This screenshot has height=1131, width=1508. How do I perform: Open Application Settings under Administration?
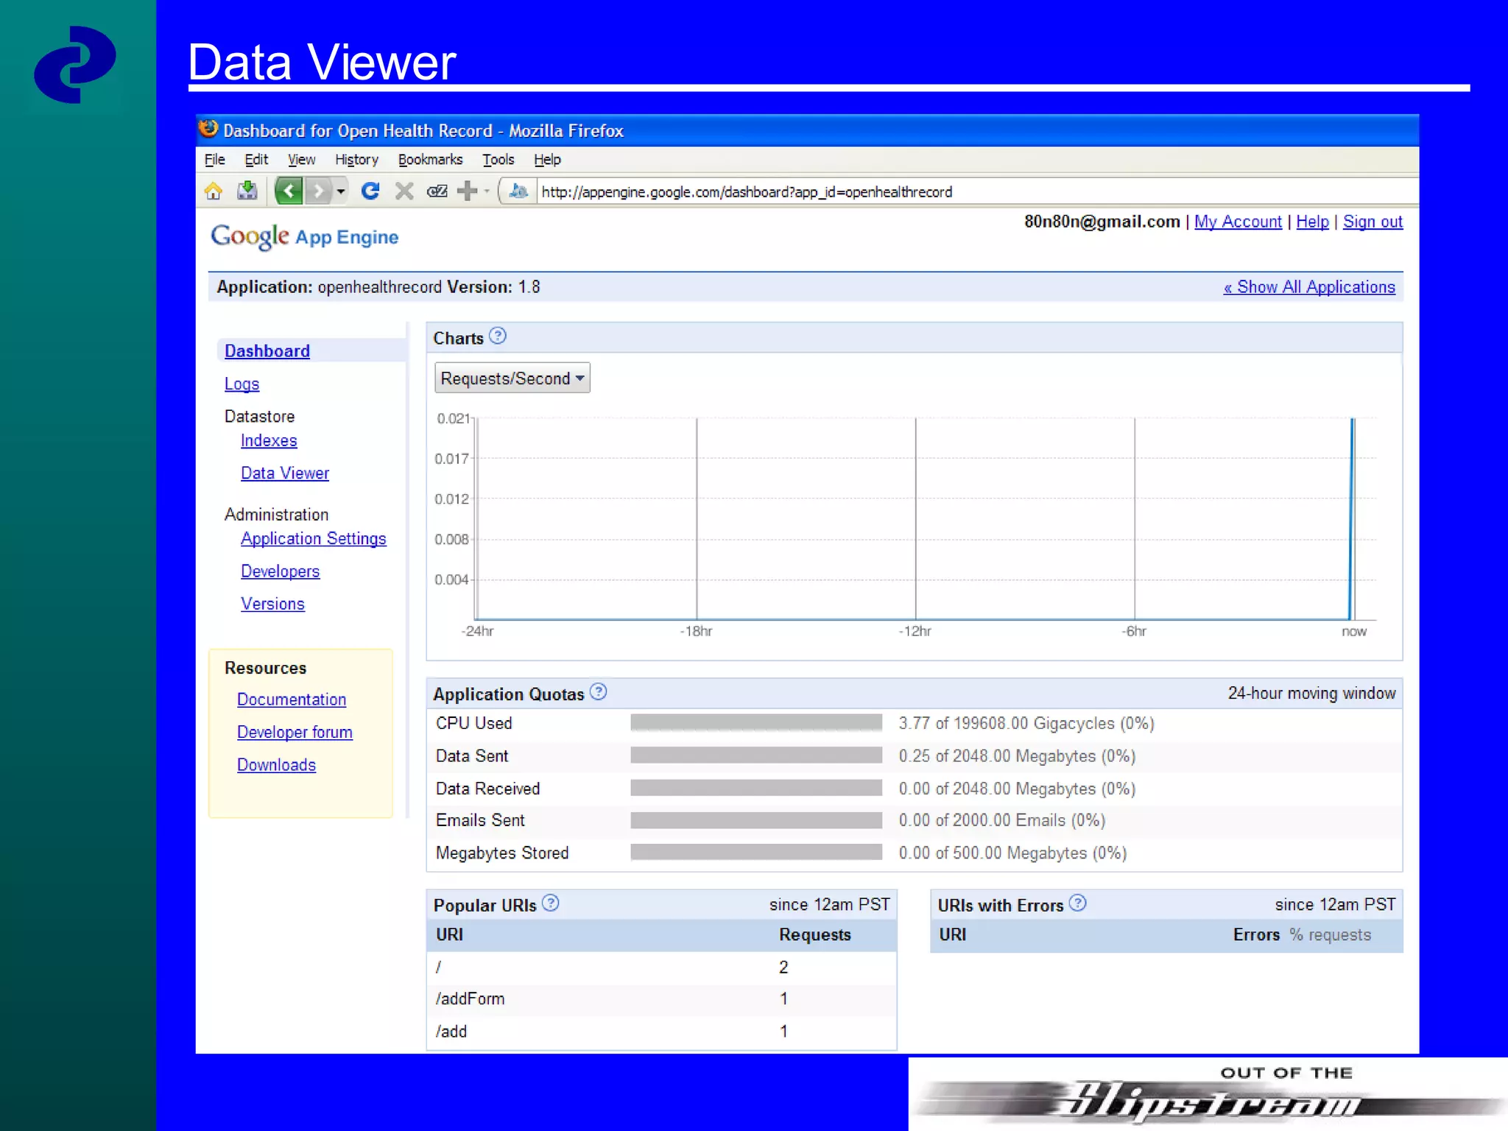click(313, 539)
